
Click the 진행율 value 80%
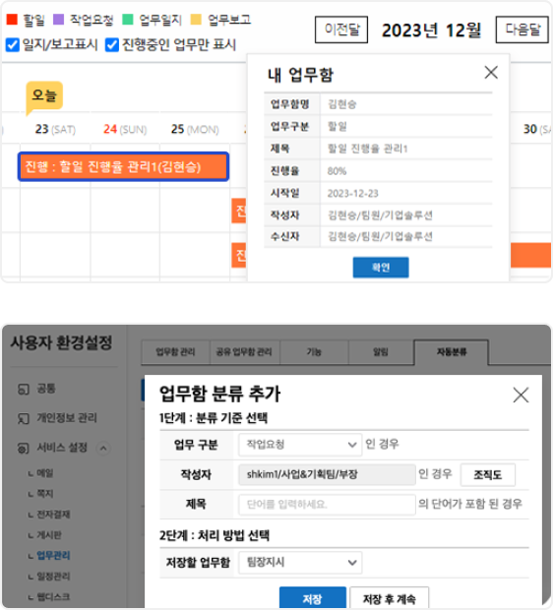(337, 171)
